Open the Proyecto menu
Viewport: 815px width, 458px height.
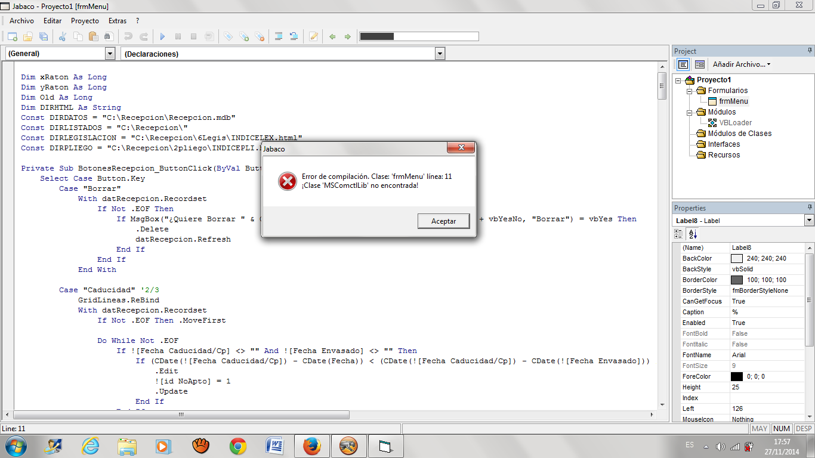pos(85,21)
